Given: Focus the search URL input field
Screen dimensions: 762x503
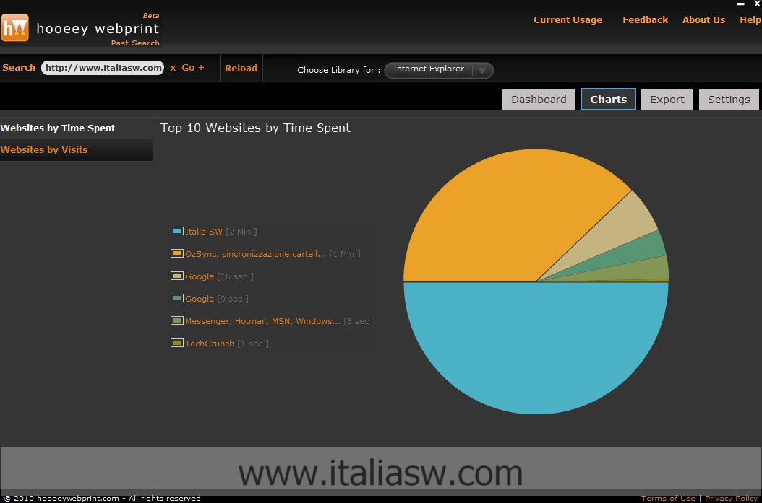Looking at the screenshot, I should coord(103,68).
